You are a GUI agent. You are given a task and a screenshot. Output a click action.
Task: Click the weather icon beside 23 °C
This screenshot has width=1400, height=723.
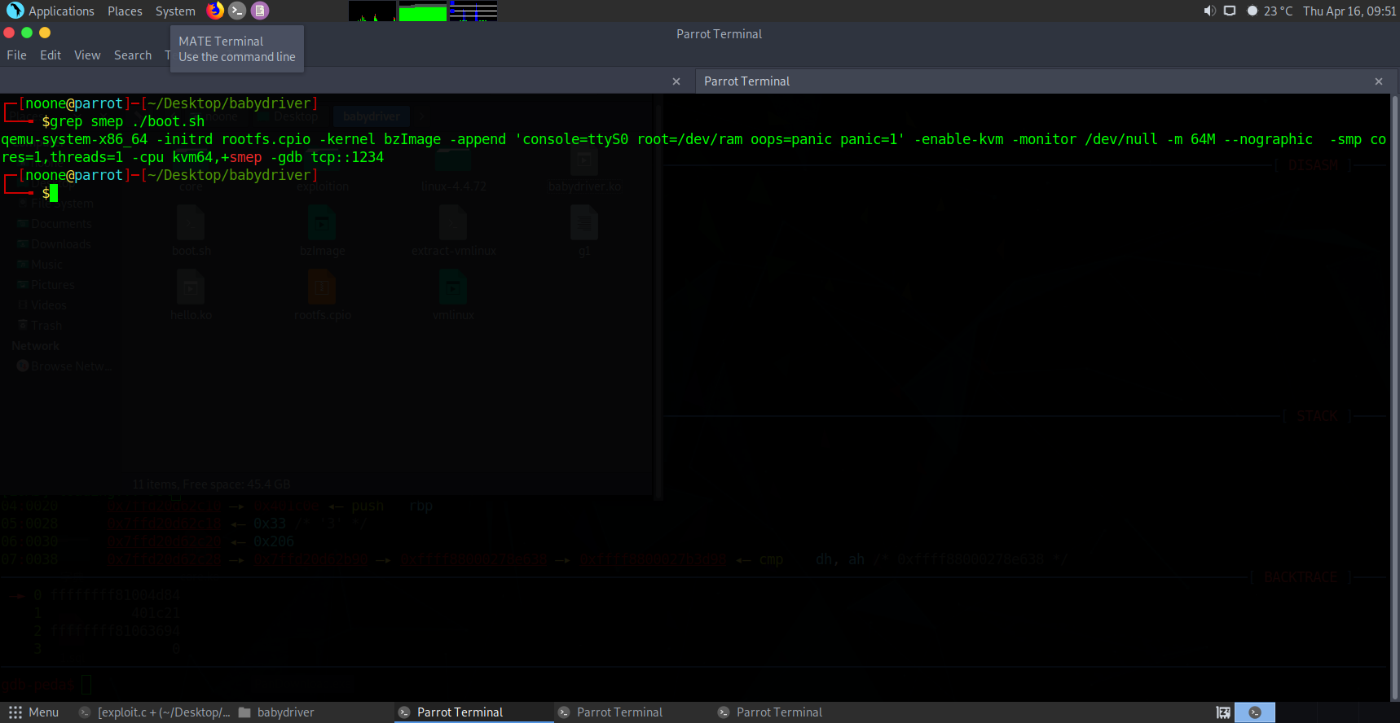1253,11
